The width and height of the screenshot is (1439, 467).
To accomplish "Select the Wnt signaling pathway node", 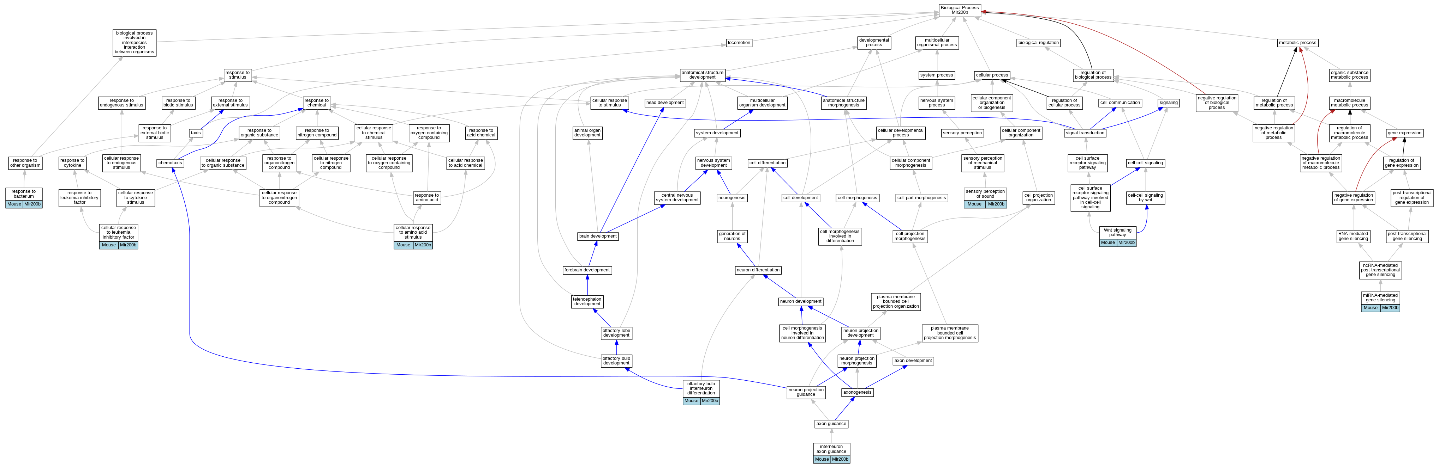I will point(1117,232).
